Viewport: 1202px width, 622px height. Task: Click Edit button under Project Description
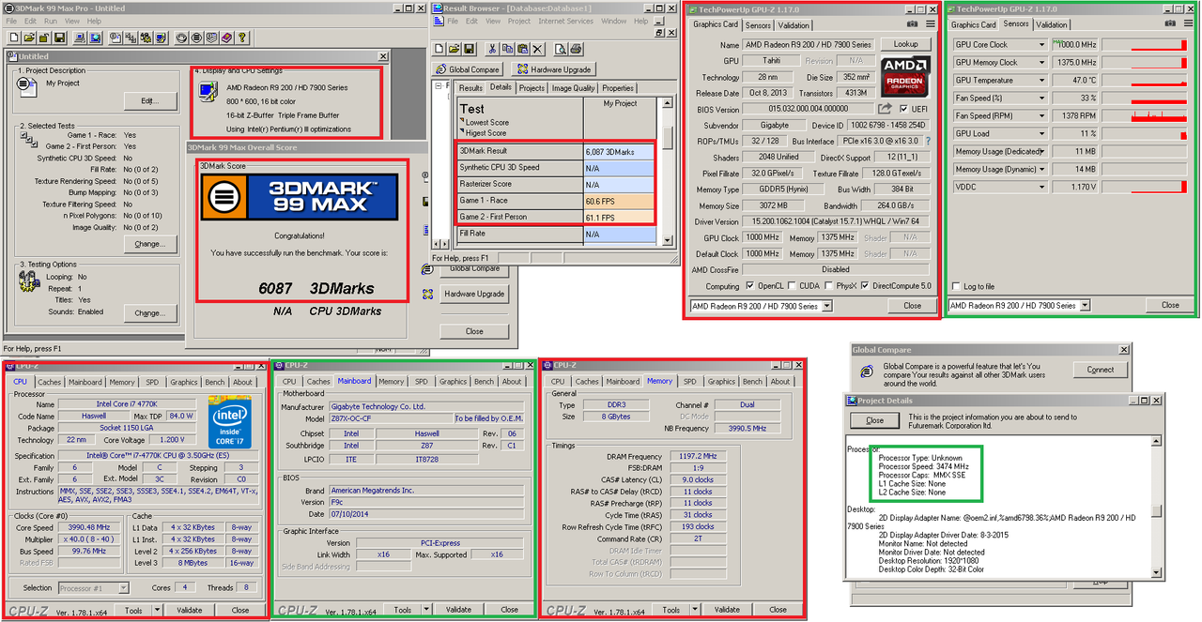pyautogui.click(x=149, y=100)
